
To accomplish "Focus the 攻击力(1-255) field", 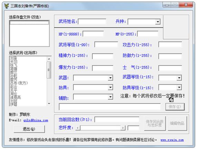I will coord(170,44).
